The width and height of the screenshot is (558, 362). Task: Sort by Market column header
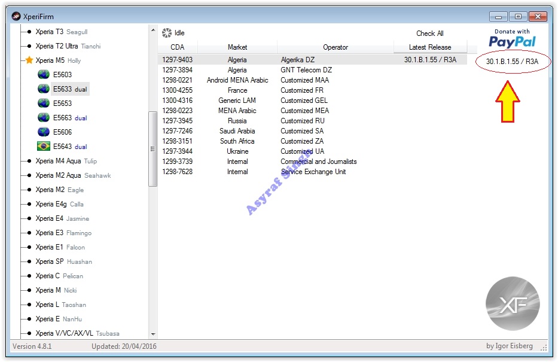coord(237,47)
